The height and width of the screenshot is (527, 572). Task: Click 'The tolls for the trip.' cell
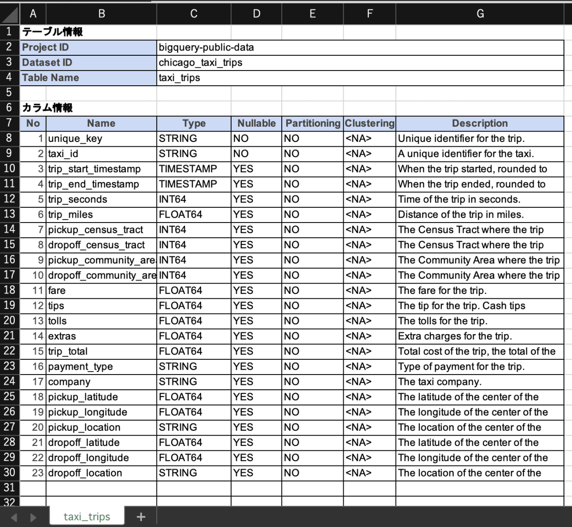click(480, 321)
